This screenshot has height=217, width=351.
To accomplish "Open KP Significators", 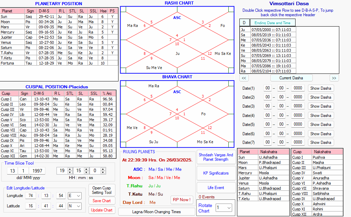I will point(216,173).
